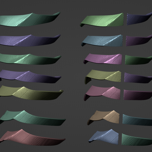Select the sky blue folded piece, second row

point(102,40)
